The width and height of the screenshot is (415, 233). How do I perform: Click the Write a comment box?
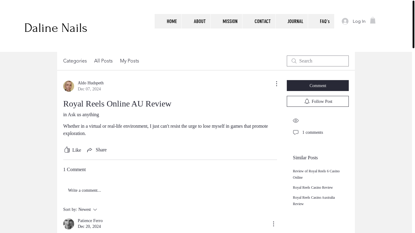(x=170, y=191)
